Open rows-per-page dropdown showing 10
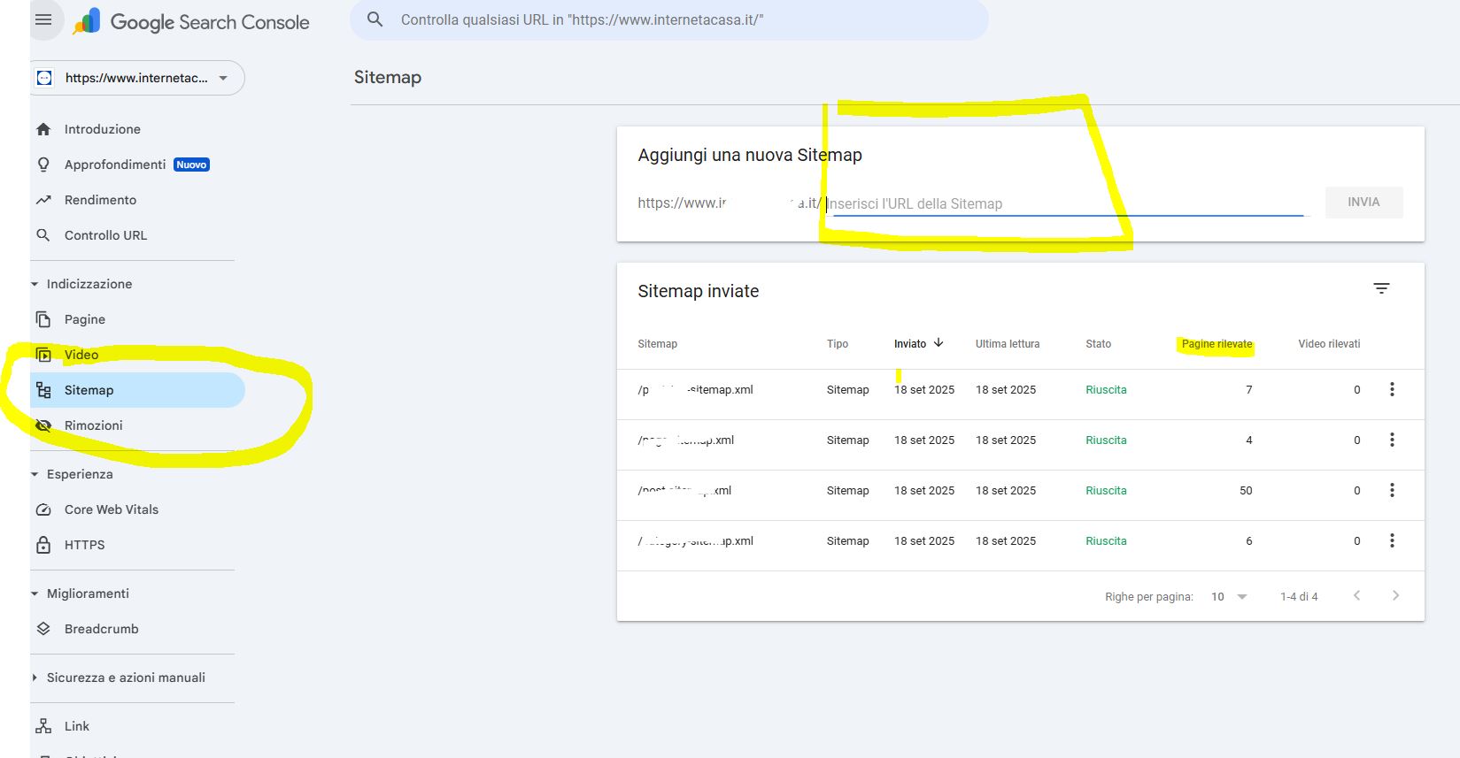This screenshot has height=758, width=1460. coord(1229,596)
